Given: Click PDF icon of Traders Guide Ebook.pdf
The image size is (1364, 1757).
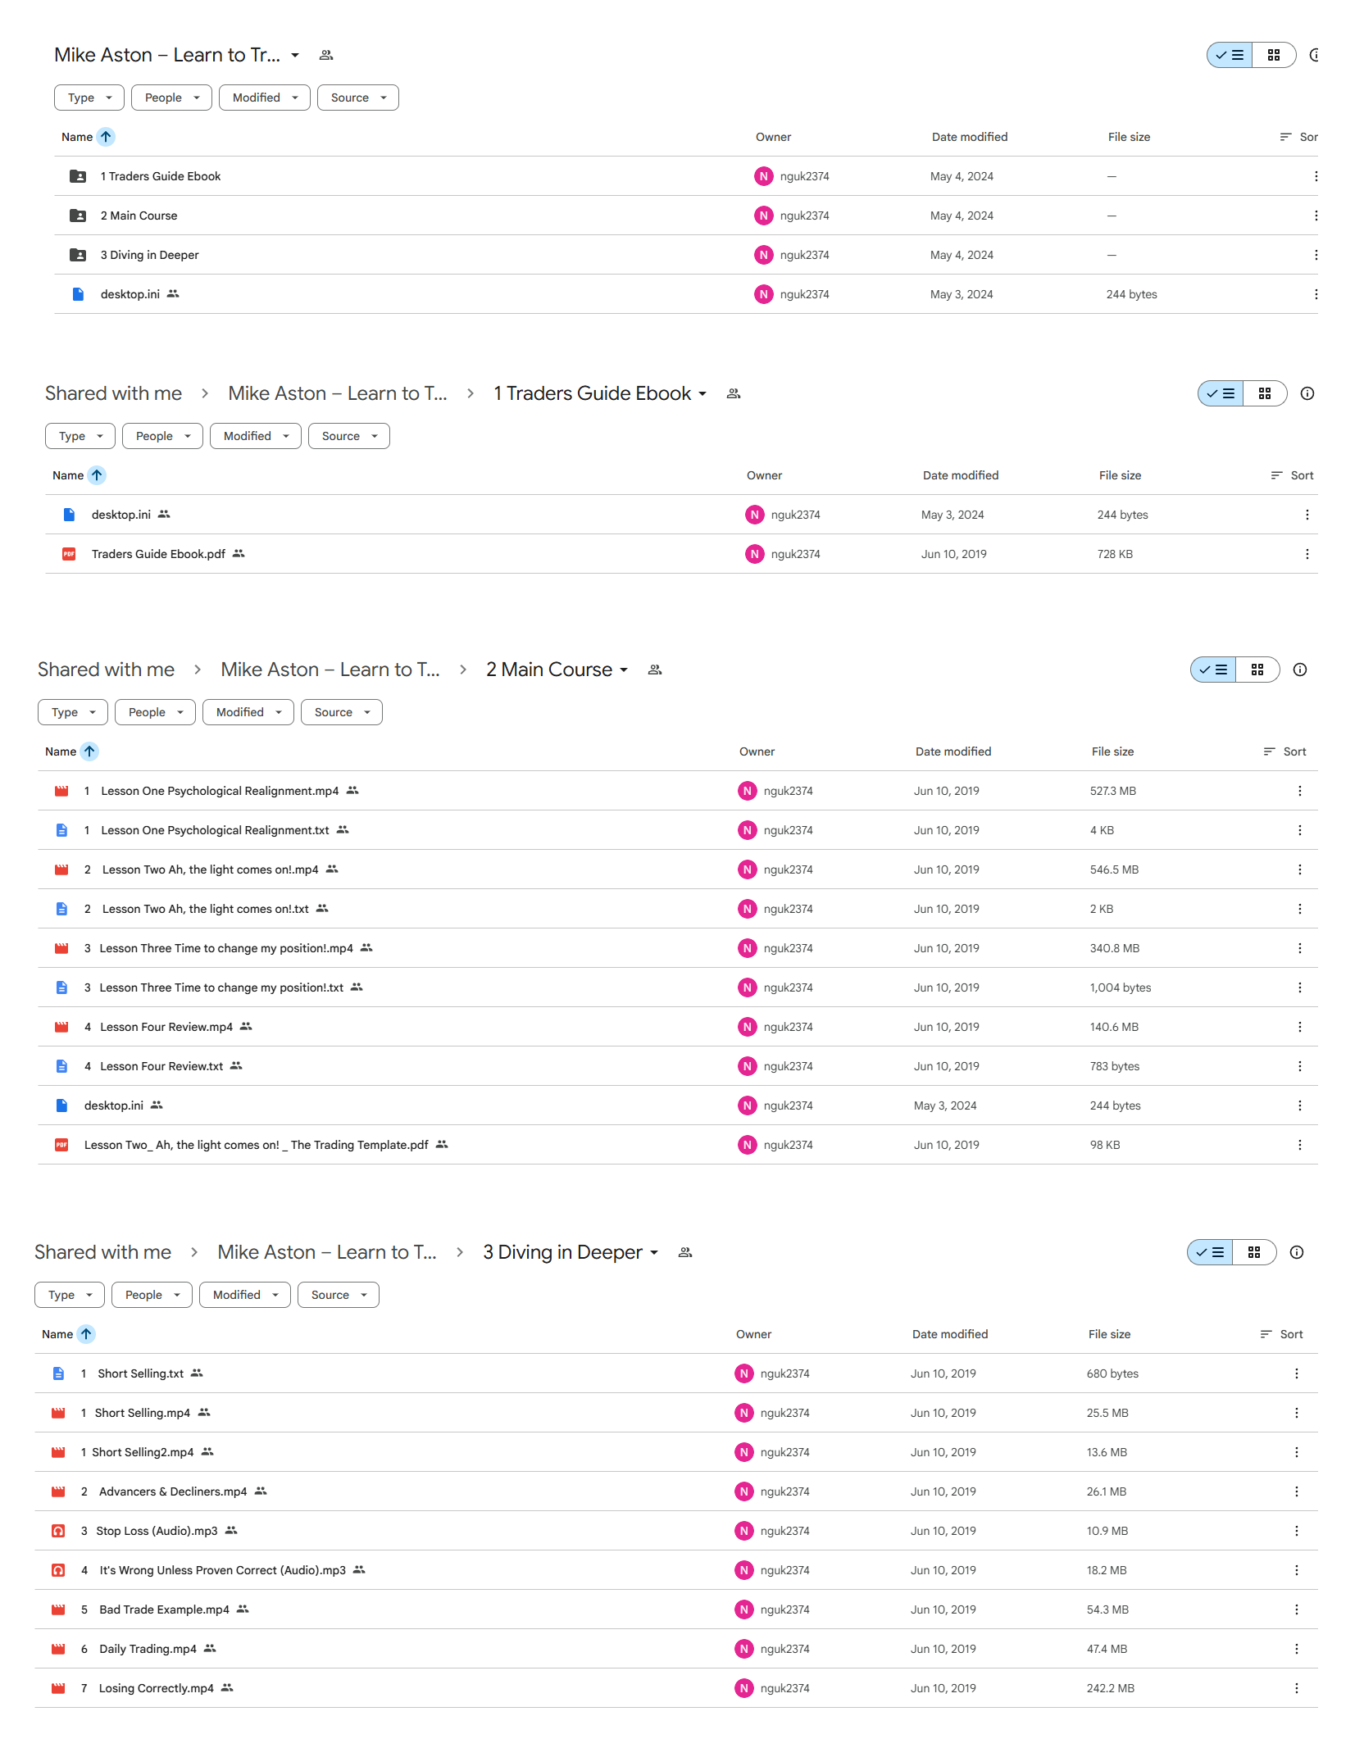Looking at the screenshot, I should pos(69,554).
